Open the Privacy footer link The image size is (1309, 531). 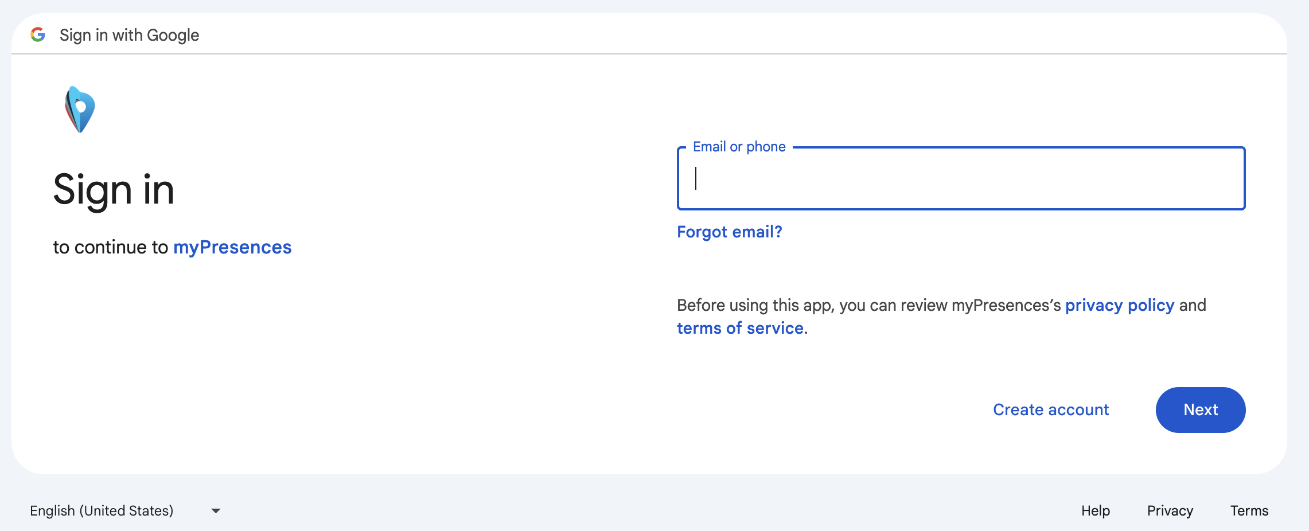pos(1170,510)
